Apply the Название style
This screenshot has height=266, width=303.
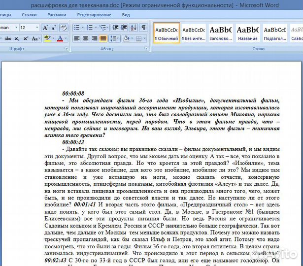pyautogui.click(x=247, y=33)
